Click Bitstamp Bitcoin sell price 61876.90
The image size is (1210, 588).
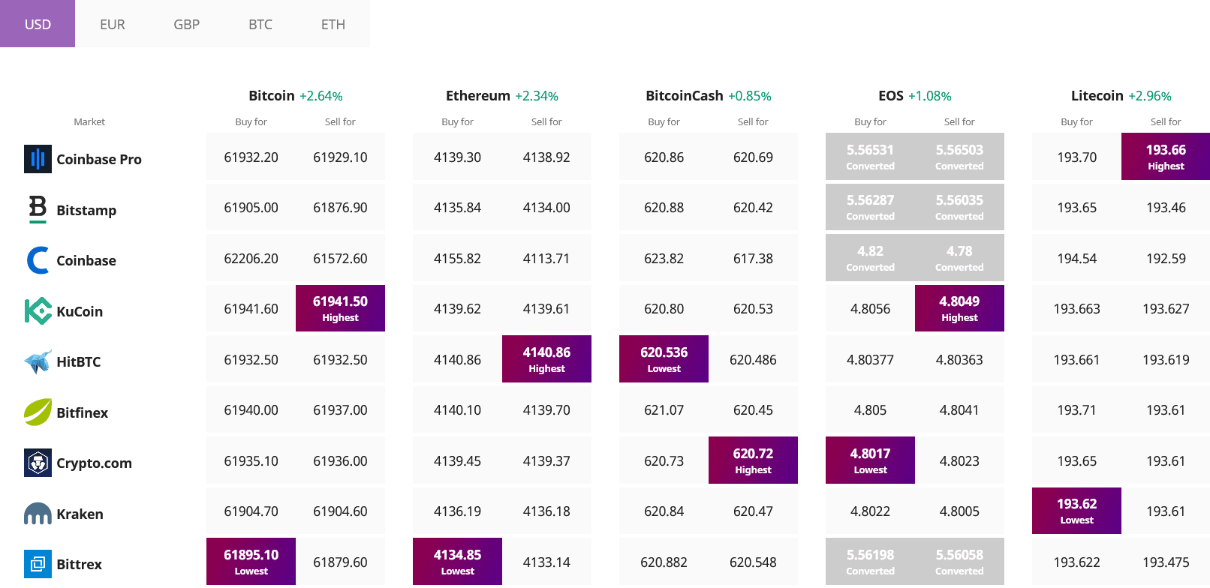[340, 207]
